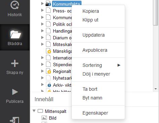Expand the Arkiv- vikt tree node
This screenshot has width=159, height=123.
click(42, 84)
